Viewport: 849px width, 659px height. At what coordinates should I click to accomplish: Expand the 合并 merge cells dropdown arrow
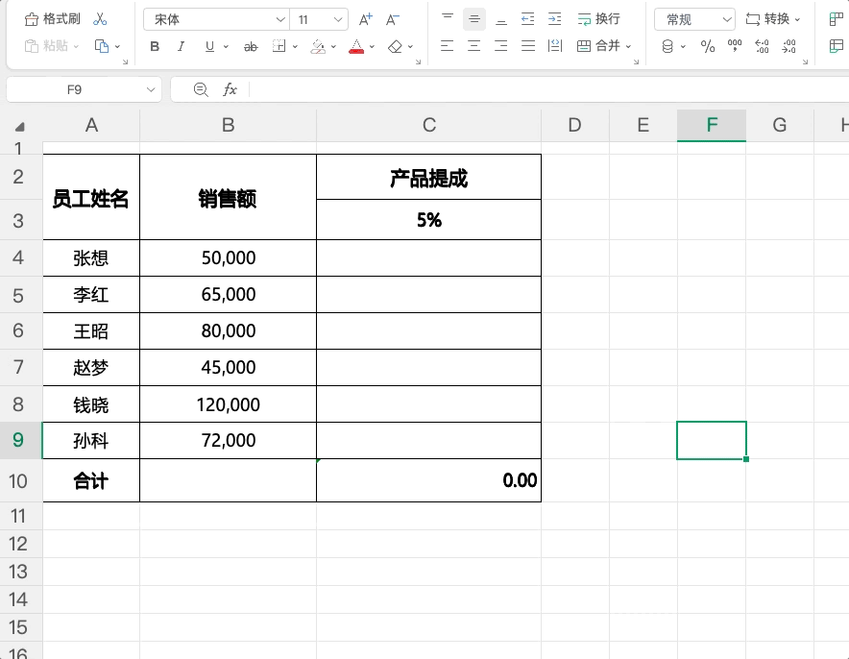click(629, 46)
